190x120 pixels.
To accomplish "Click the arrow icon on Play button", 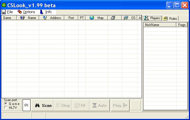I will [x=125, y=105].
